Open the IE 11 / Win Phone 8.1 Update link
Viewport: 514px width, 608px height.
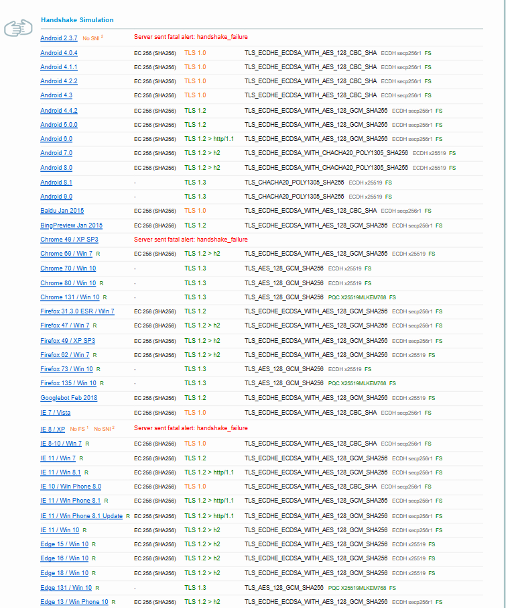click(x=81, y=516)
